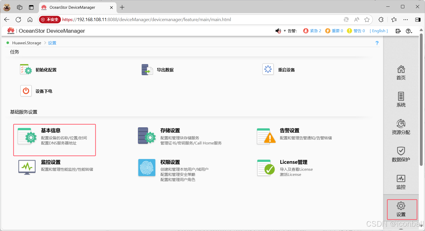Click the blue question mark help

tap(377, 43)
